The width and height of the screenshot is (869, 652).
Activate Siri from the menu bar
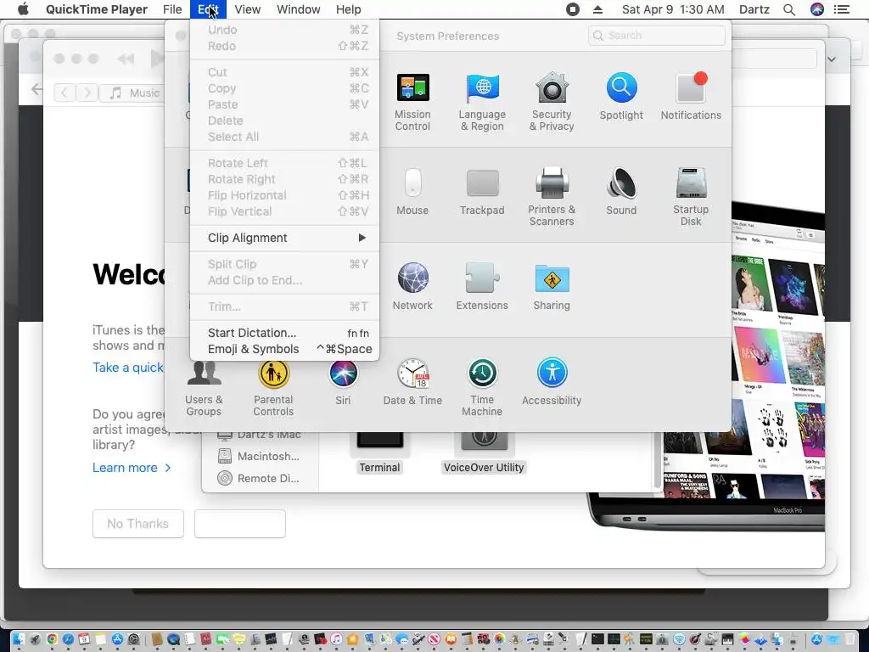point(817,9)
